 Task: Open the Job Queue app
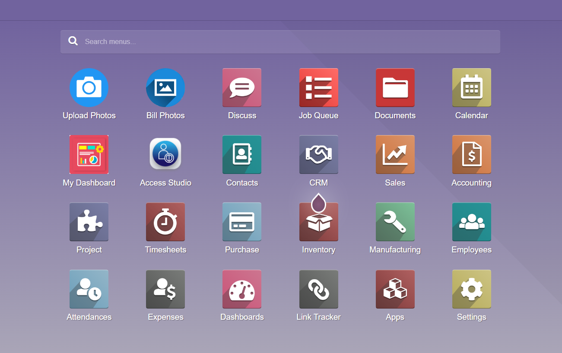[x=318, y=88]
